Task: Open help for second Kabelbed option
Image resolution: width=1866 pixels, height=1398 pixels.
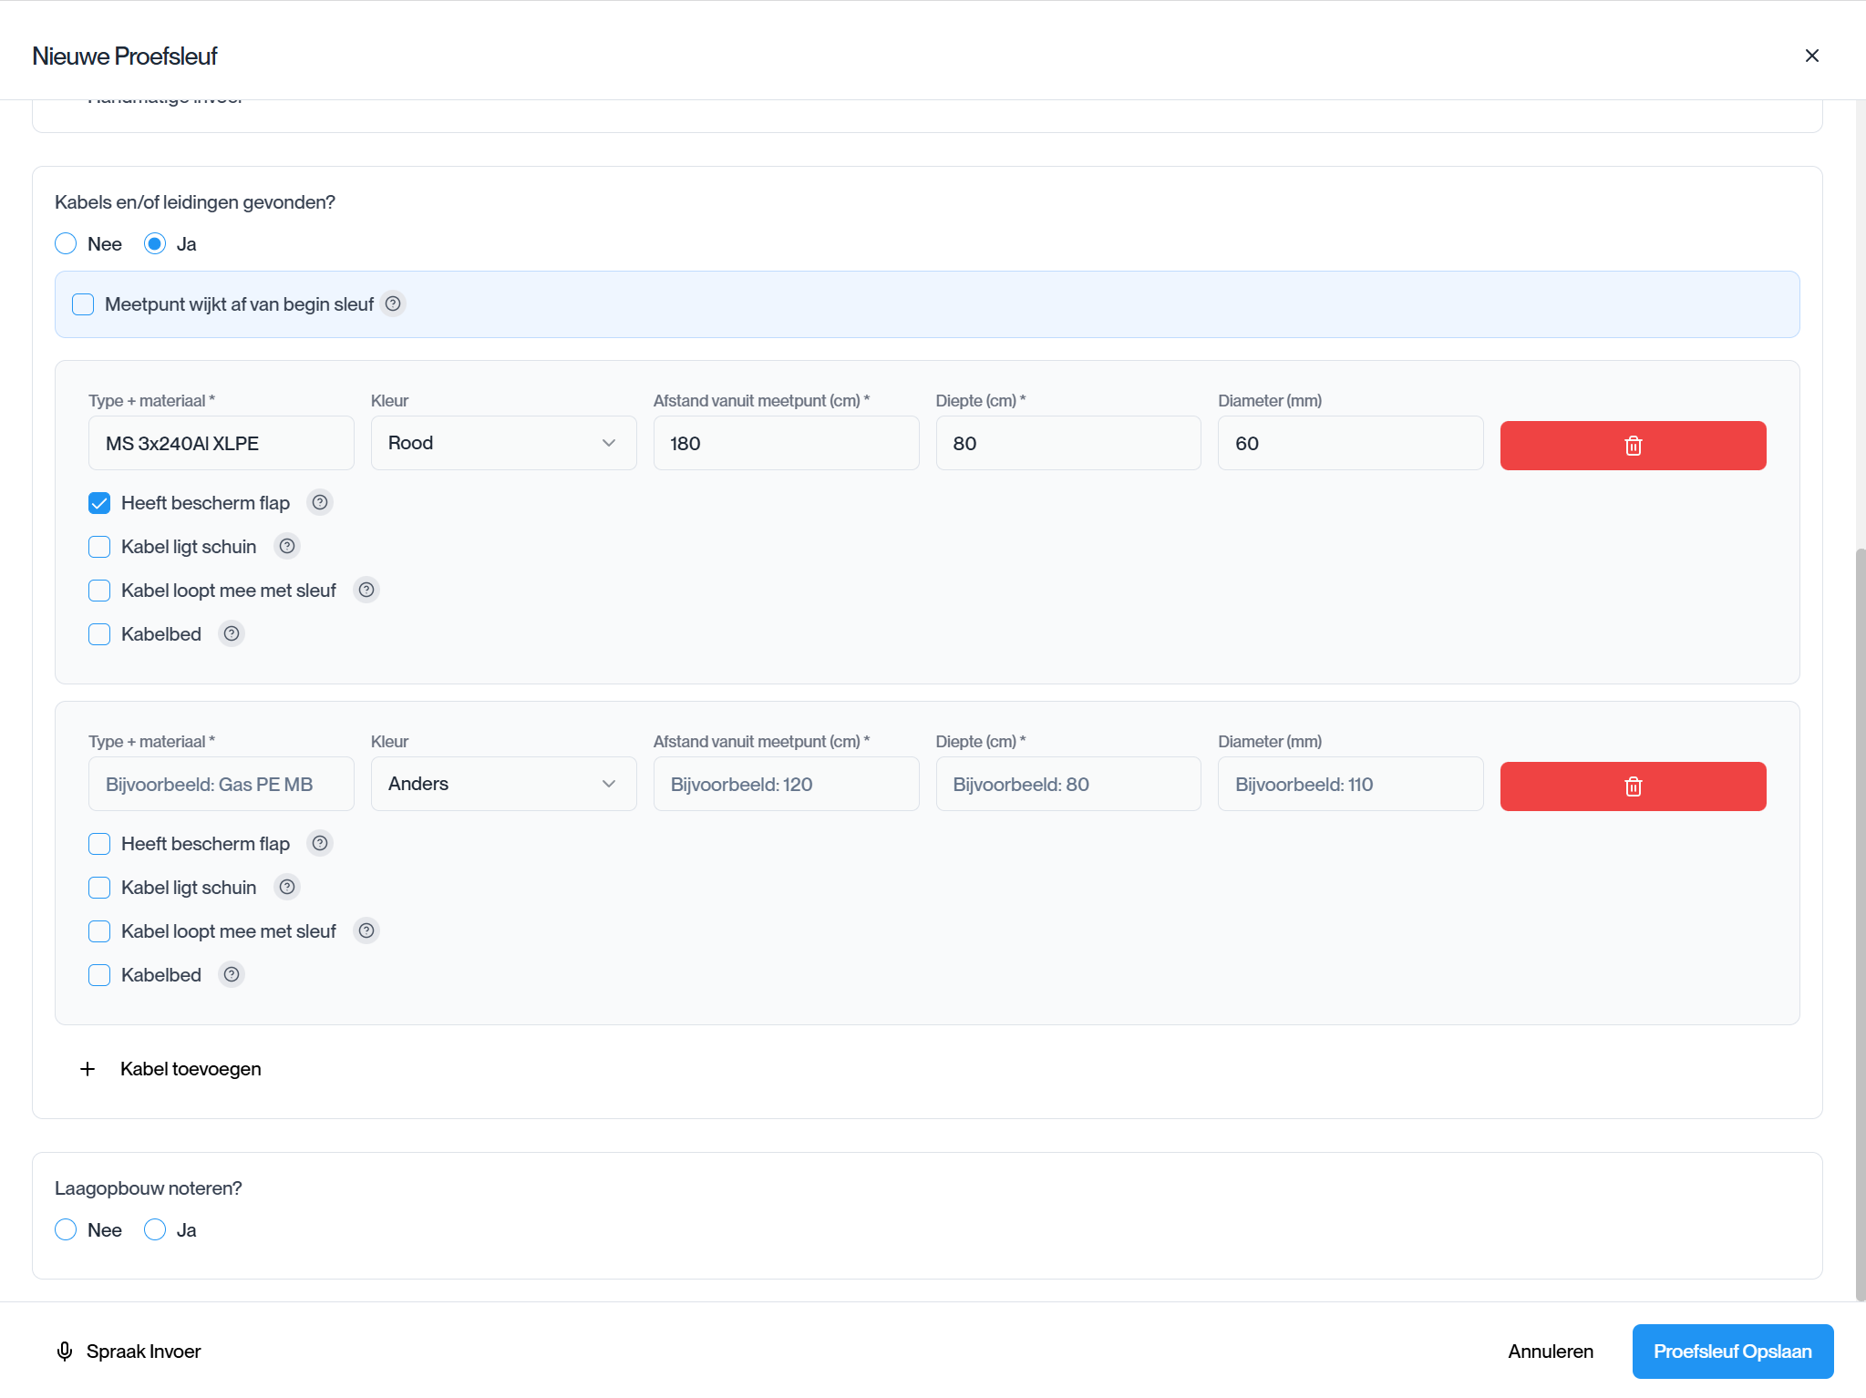Action: pos(232,974)
